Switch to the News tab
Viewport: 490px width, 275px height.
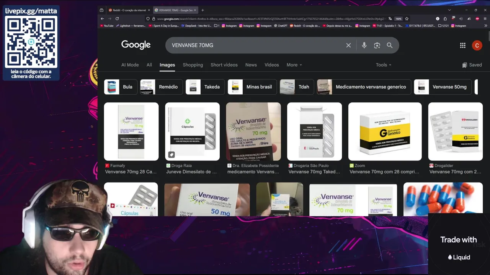pos(251,65)
